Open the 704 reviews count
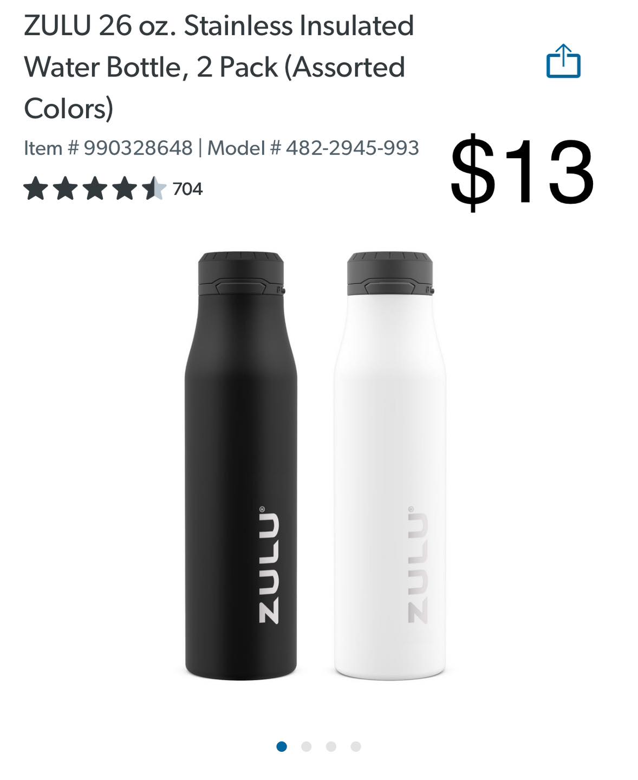 [187, 189]
